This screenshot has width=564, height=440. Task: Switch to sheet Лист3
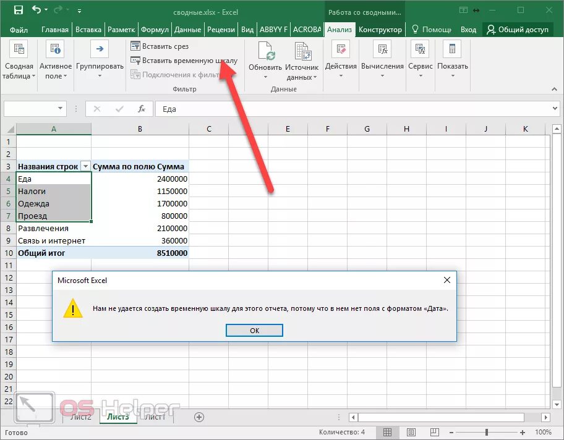pyautogui.click(x=118, y=417)
